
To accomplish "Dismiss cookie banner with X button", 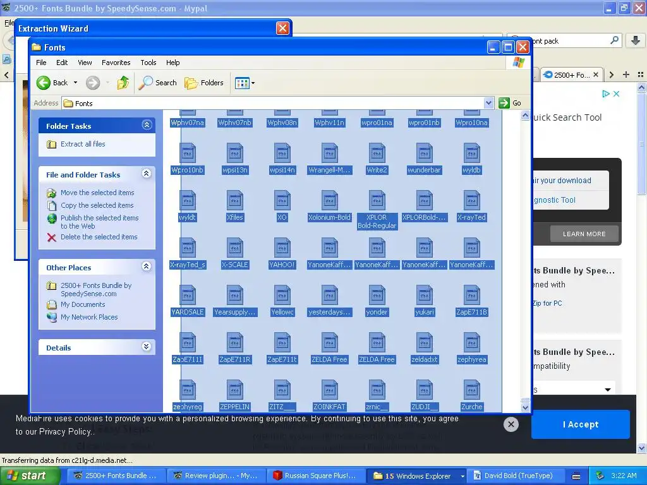I will click(511, 424).
